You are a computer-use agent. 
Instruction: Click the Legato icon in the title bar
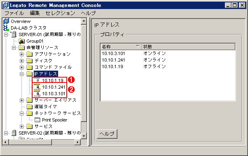click(6, 5)
